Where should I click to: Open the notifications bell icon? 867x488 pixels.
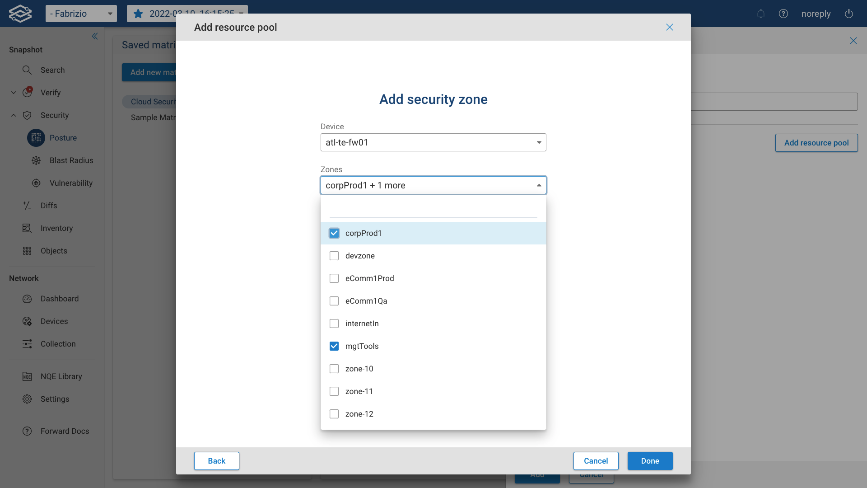(761, 14)
